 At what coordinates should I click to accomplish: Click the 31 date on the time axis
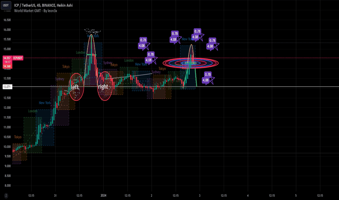pyautogui.click(x=55, y=196)
